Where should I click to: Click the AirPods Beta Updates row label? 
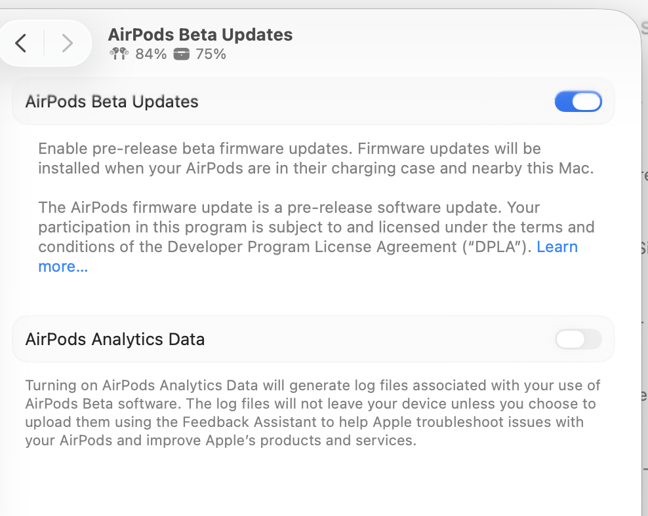click(112, 102)
